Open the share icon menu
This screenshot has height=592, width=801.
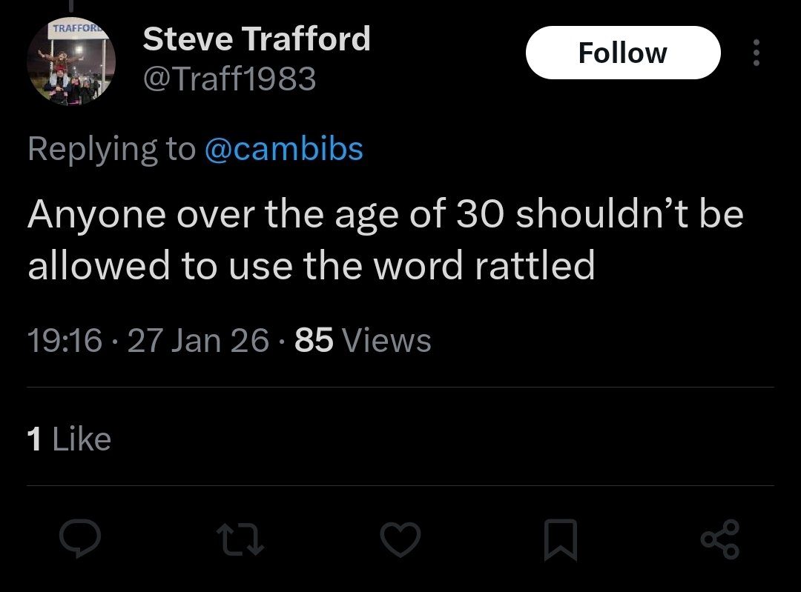(x=720, y=539)
